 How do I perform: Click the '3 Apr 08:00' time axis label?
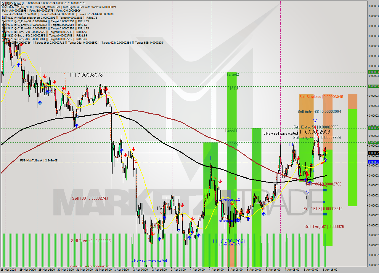(178, 270)
